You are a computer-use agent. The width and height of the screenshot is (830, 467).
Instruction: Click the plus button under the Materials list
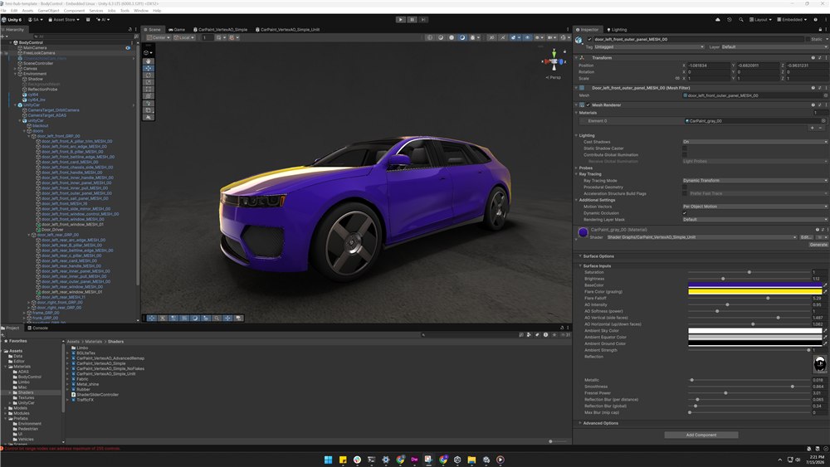(812, 128)
